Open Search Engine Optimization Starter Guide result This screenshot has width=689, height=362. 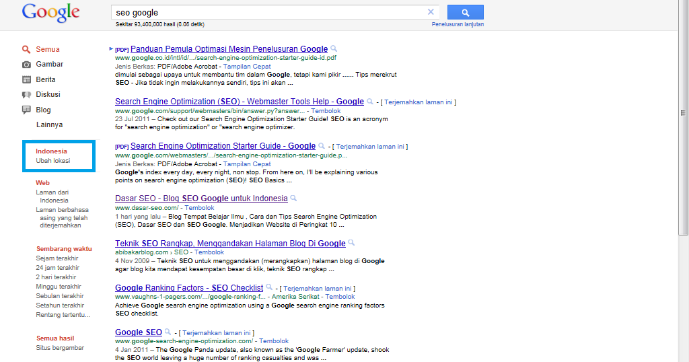click(223, 146)
